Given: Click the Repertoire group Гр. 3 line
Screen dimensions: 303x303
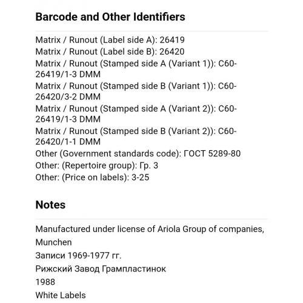Looking at the screenshot, I should pos(96,165).
